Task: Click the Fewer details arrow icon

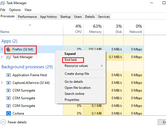Action: coord(3,122)
